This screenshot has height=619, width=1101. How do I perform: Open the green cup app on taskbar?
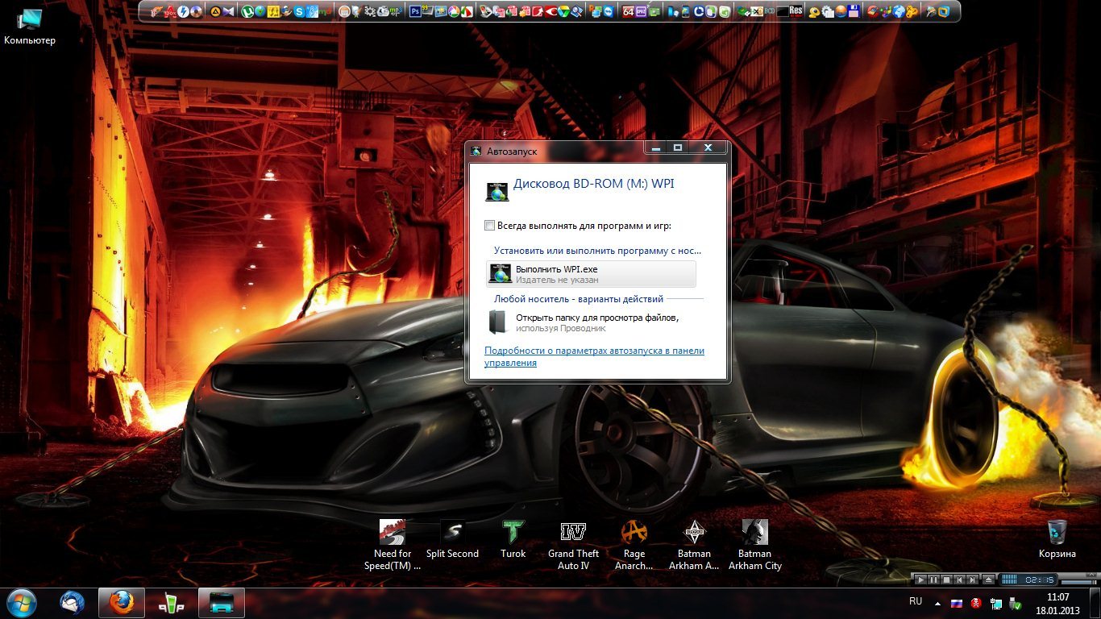pos(170,603)
